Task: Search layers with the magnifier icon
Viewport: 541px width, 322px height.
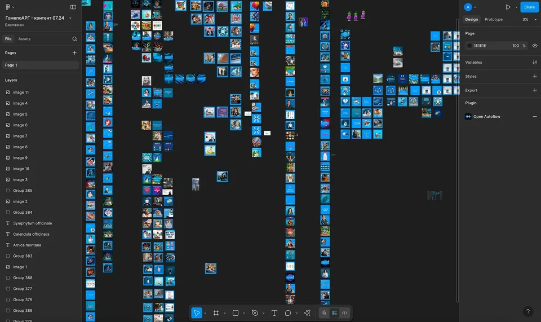Action: pos(74,39)
